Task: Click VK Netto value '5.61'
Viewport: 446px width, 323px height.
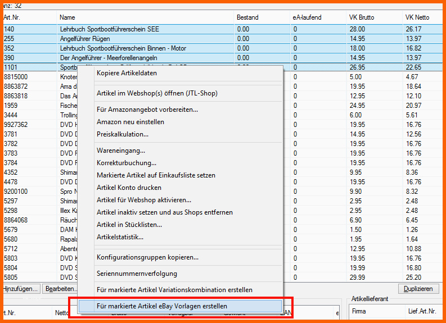Action: click(412, 115)
